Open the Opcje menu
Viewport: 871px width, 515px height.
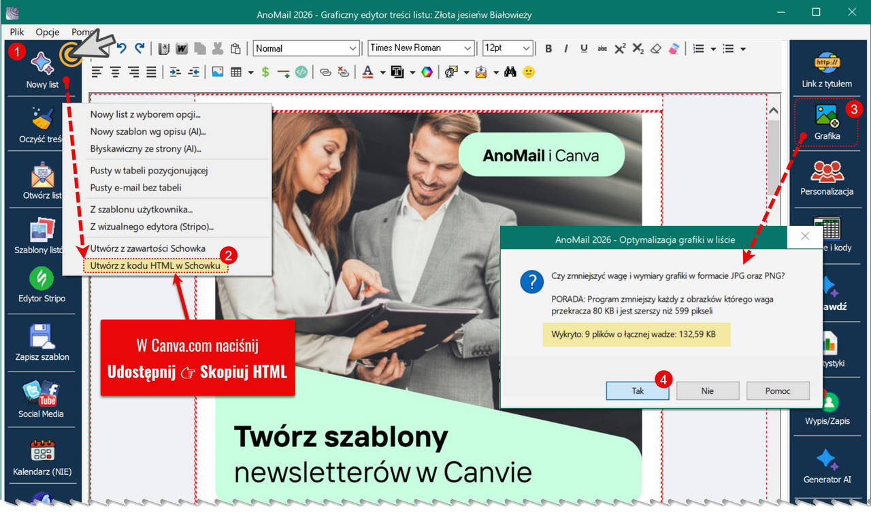48,32
